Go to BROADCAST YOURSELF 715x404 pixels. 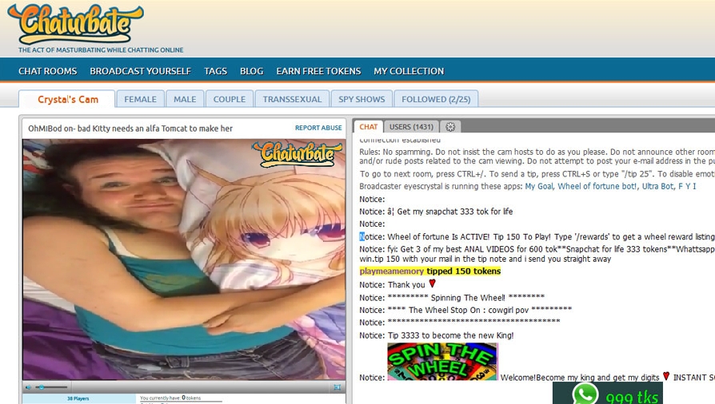click(141, 71)
